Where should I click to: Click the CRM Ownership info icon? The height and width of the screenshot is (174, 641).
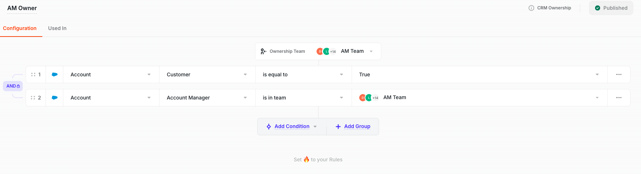531,8
